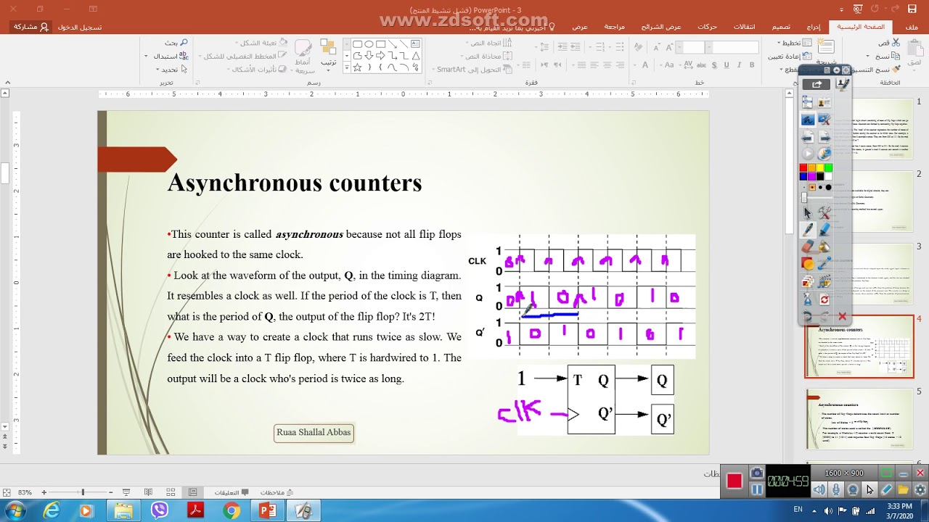Stop the recording with the red button

734,481
